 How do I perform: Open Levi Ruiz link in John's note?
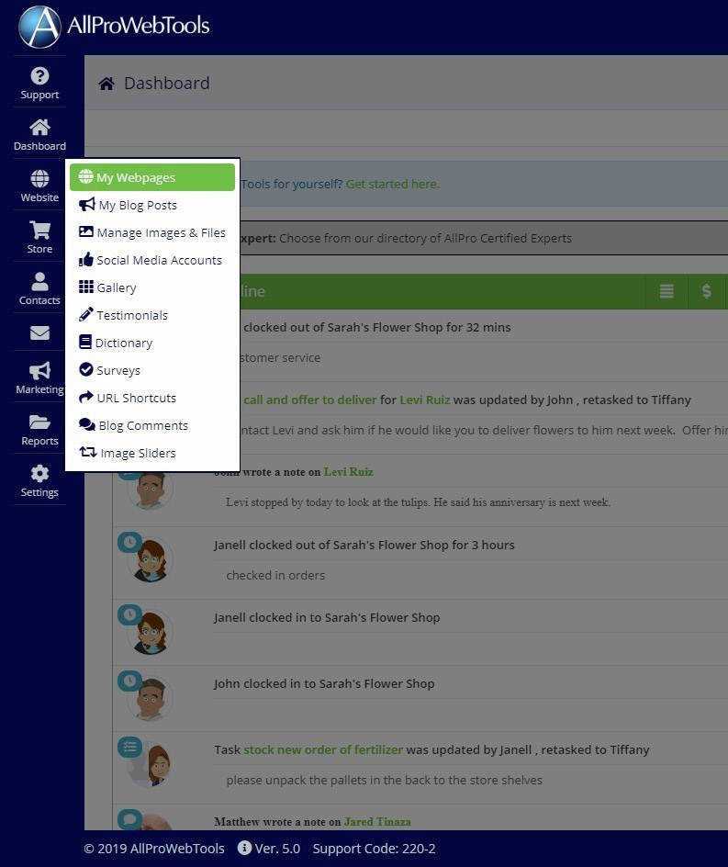point(348,472)
